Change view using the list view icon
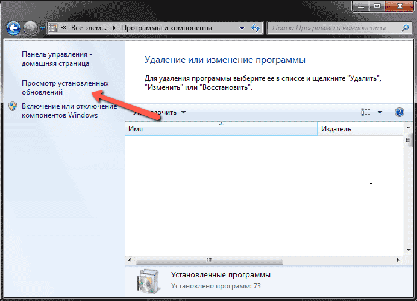 [365, 112]
